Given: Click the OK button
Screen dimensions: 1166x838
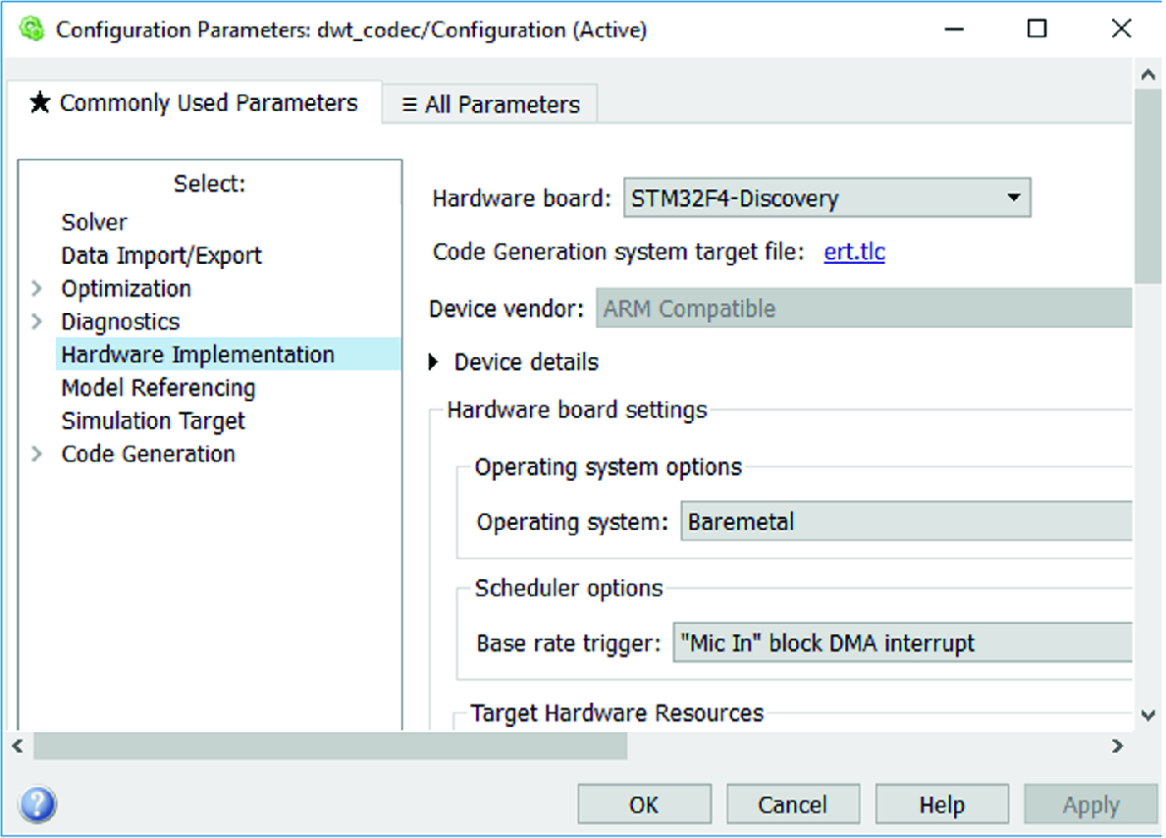Looking at the screenshot, I should (x=644, y=805).
